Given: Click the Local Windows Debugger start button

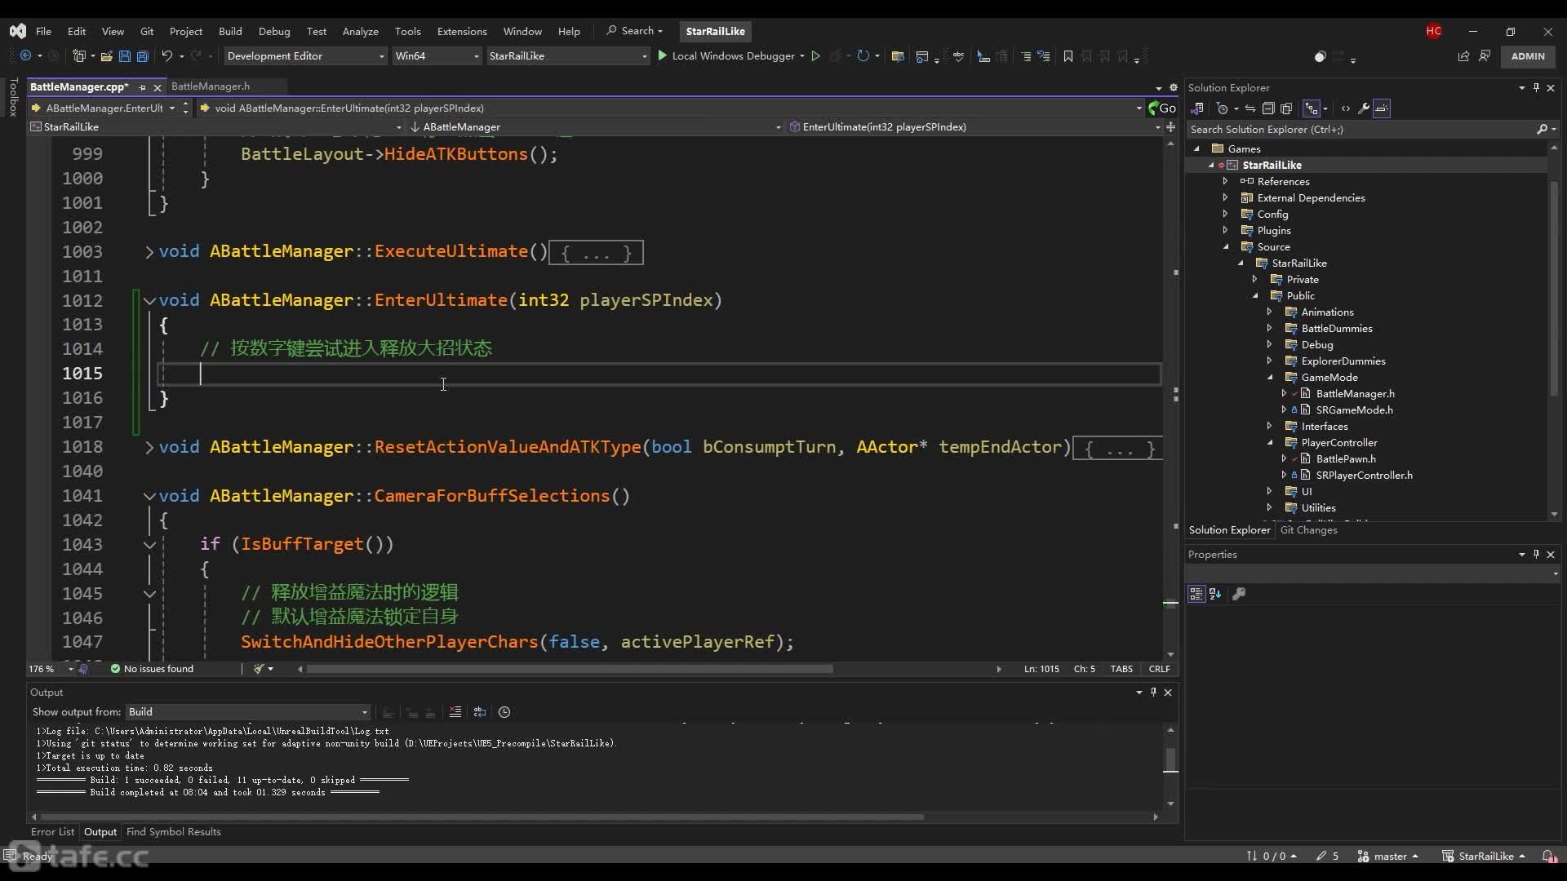Looking at the screenshot, I should 662,56.
